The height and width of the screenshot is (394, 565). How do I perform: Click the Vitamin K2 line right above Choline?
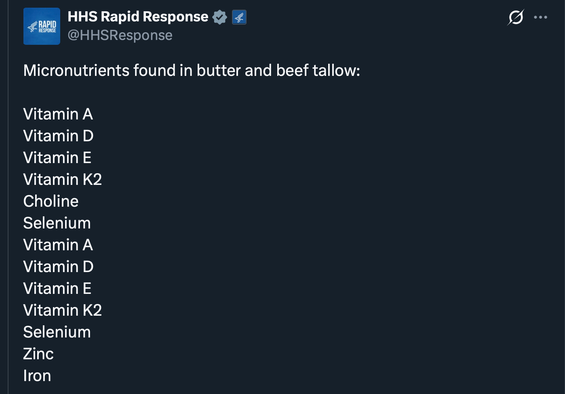click(x=62, y=179)
